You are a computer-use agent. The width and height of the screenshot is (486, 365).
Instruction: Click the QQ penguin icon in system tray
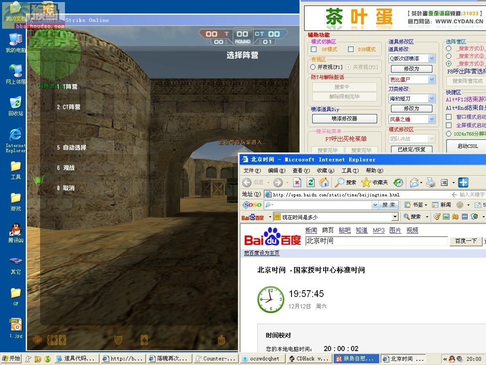point(452,359)
